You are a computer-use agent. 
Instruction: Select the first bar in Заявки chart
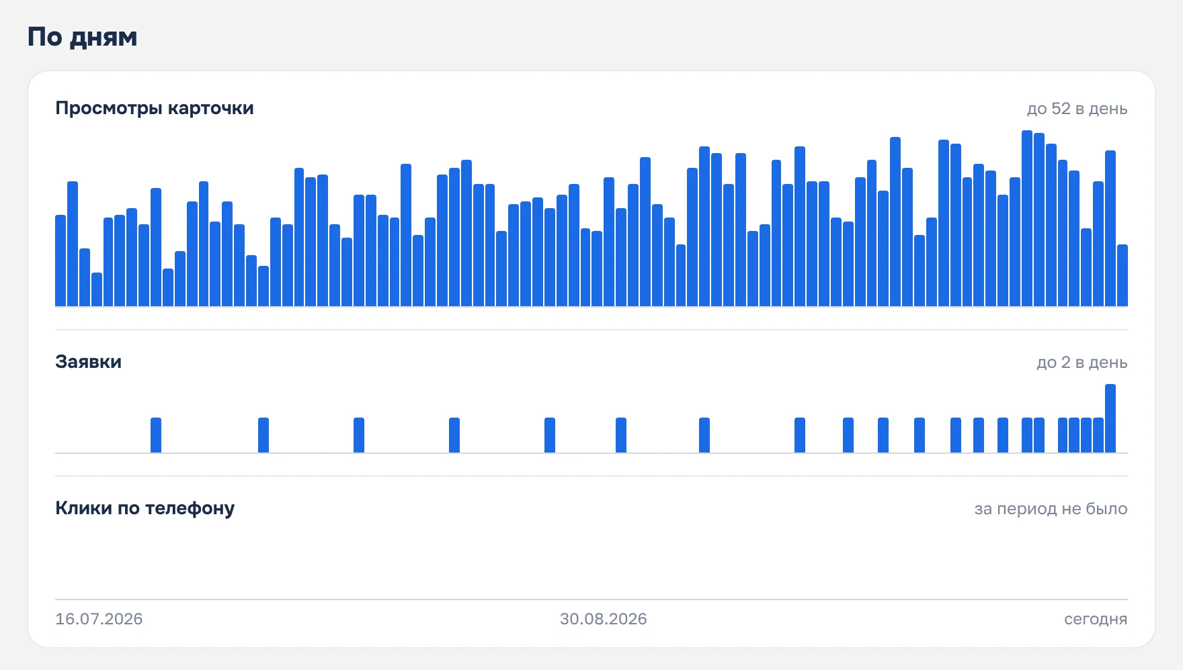click(156, 435)
